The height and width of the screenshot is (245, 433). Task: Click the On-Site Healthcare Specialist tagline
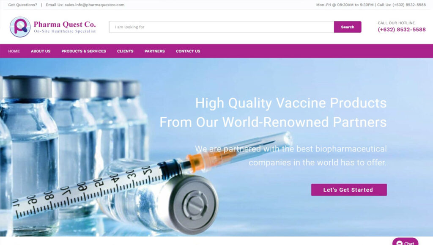tap(65, 31)
